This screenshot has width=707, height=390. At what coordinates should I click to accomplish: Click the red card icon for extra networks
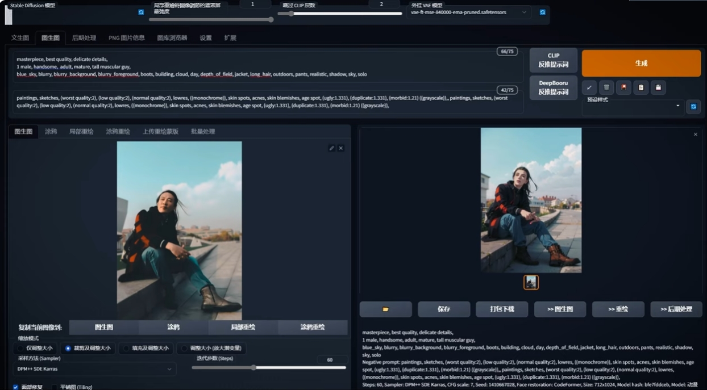(x=623, y=87)
